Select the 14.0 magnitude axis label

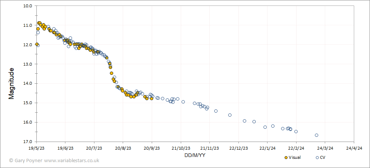point(28,83)
